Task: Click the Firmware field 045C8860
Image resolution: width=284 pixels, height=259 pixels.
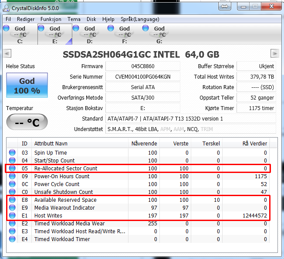Action: 143,66
